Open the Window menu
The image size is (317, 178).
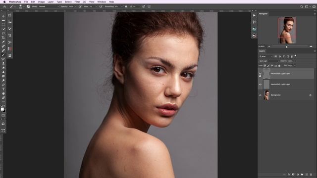coord(102,1)
